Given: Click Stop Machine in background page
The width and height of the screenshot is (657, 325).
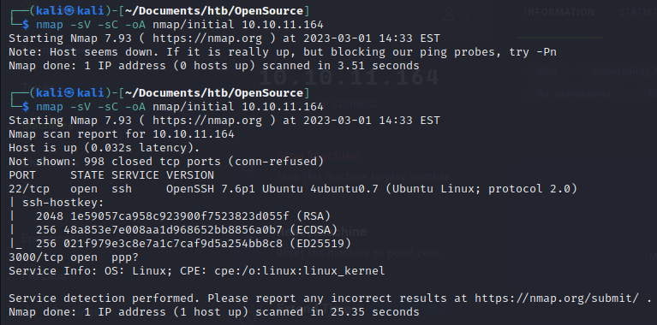Looking at the screenshot, I should (318, 156).
